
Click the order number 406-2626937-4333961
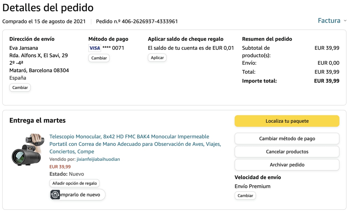pyautogui.click(x=150, y=21)
